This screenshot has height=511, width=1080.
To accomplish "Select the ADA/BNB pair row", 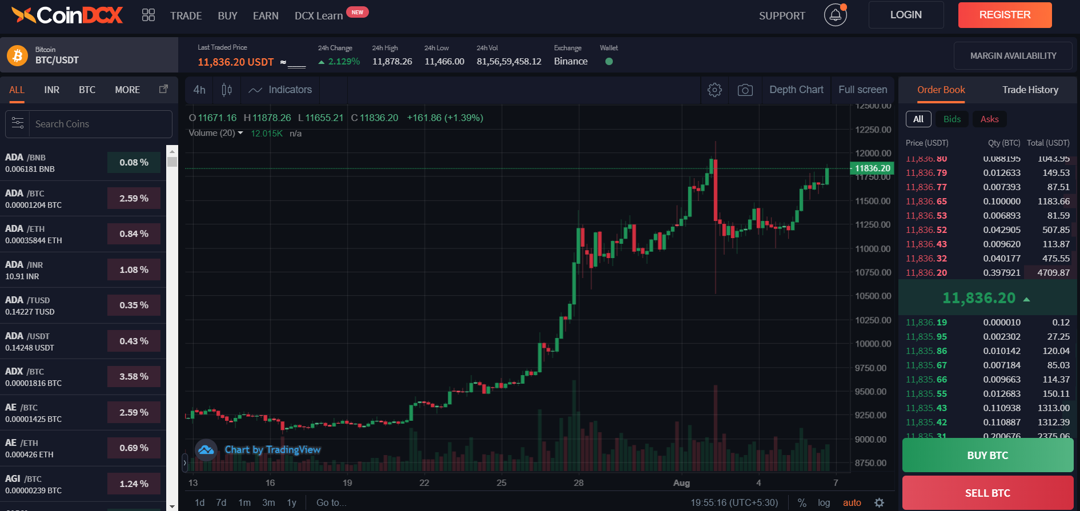I will pyautogui.click(x=83, y=163).
